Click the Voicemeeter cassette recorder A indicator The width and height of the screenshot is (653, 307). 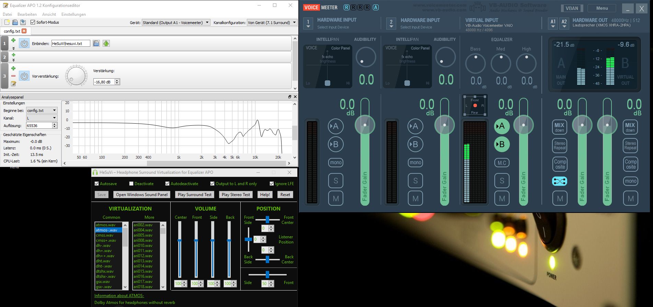pyautogui.click(x=376, y=8)
